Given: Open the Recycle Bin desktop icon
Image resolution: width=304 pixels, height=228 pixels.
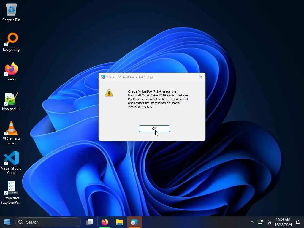Looking at the screenshot, I should (11, 12).
